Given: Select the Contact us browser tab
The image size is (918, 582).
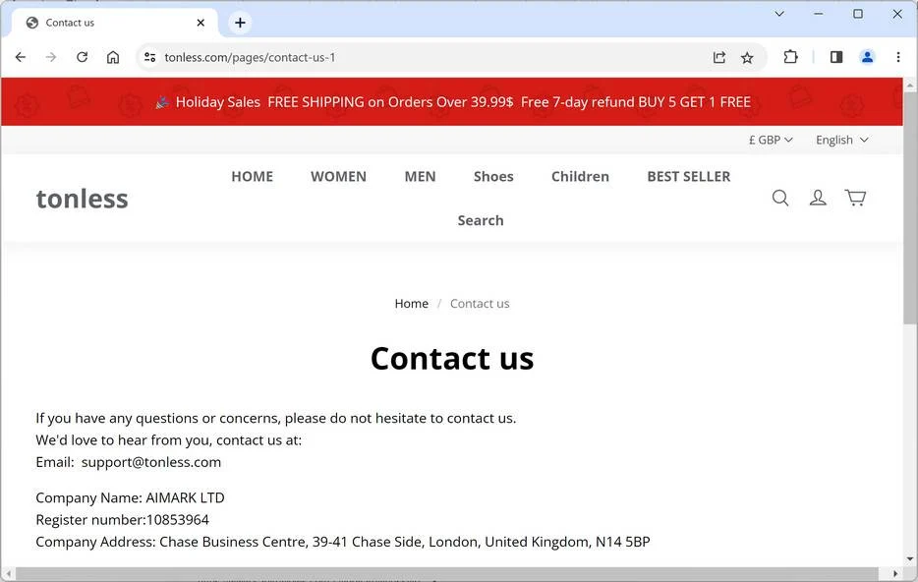Looking at the screenshot, I should coord(114,23).
